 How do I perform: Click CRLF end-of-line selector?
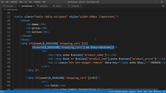coord(145,91)
